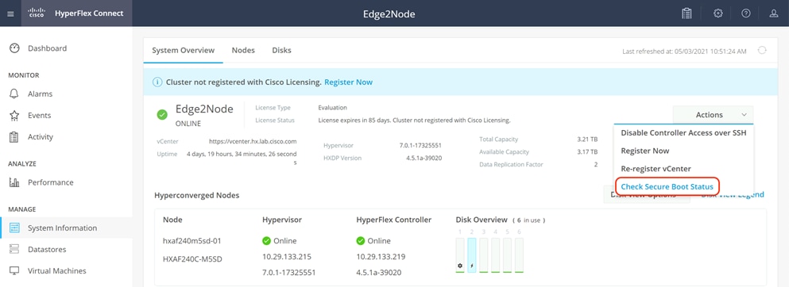Click Register Now link in licensing banner
Image resolution: width=789 pixels, height=287 pixels.
coord(348,82)
